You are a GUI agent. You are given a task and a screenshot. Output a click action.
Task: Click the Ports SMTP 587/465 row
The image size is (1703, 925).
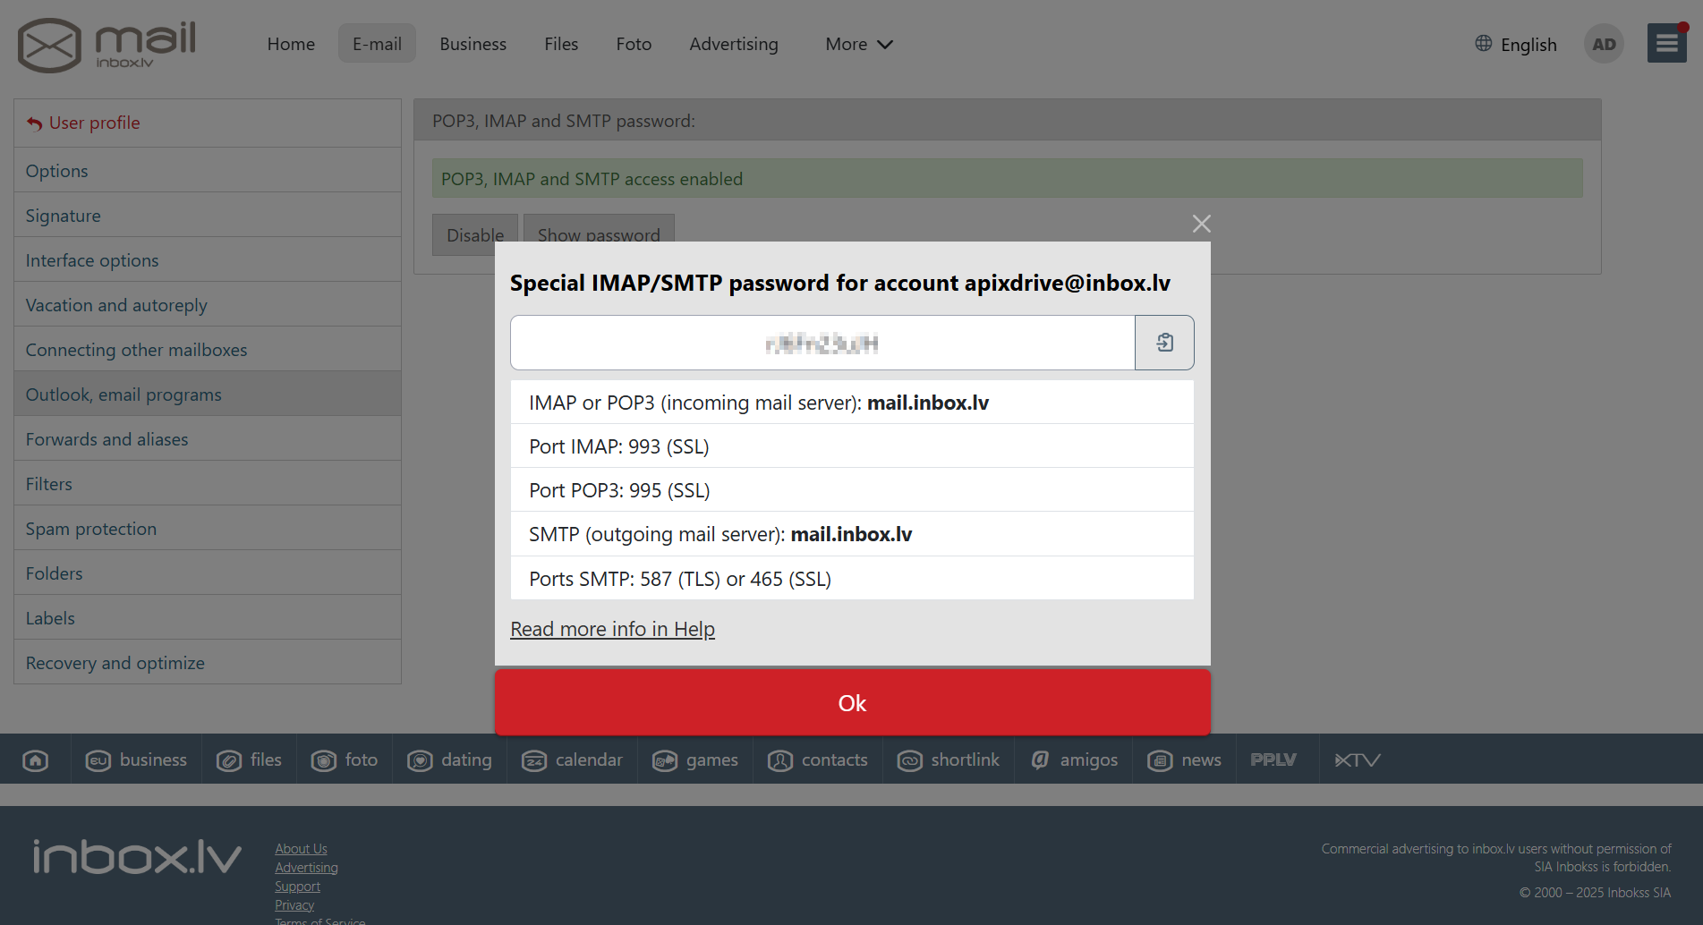[852, 579]
